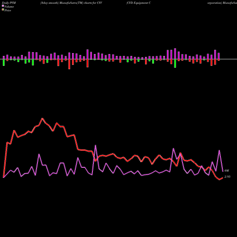Viewport: 237px width, 237px height.
Task: Select the 'Price' legend label
Action: click(8, 10)
